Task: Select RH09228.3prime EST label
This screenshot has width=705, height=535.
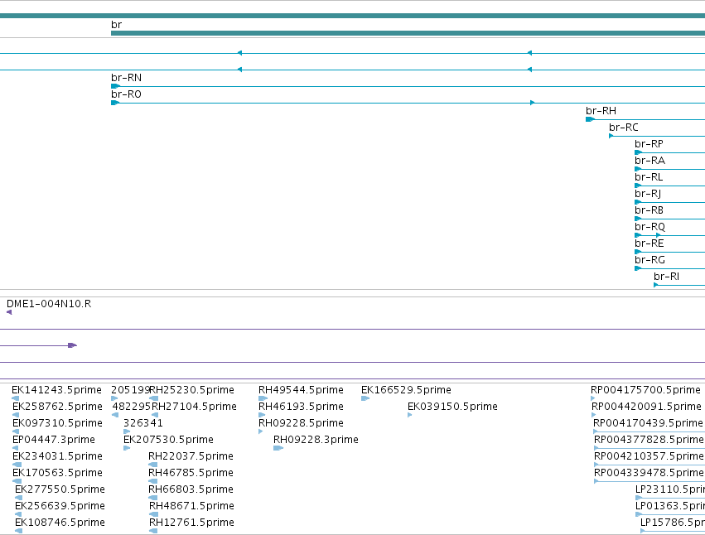Action: (316, 440)
